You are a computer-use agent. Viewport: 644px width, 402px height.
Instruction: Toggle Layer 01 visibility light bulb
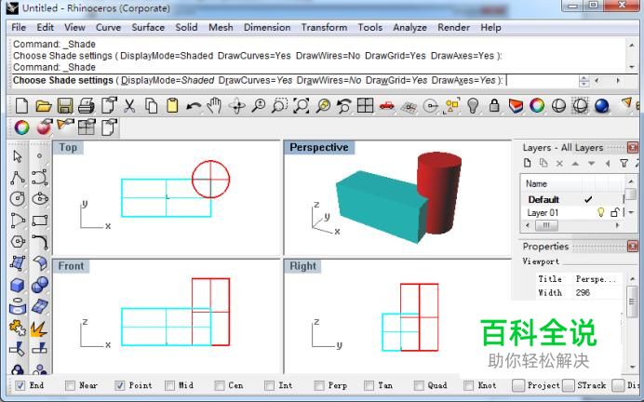pyautogui.click(x=601, y=212)
